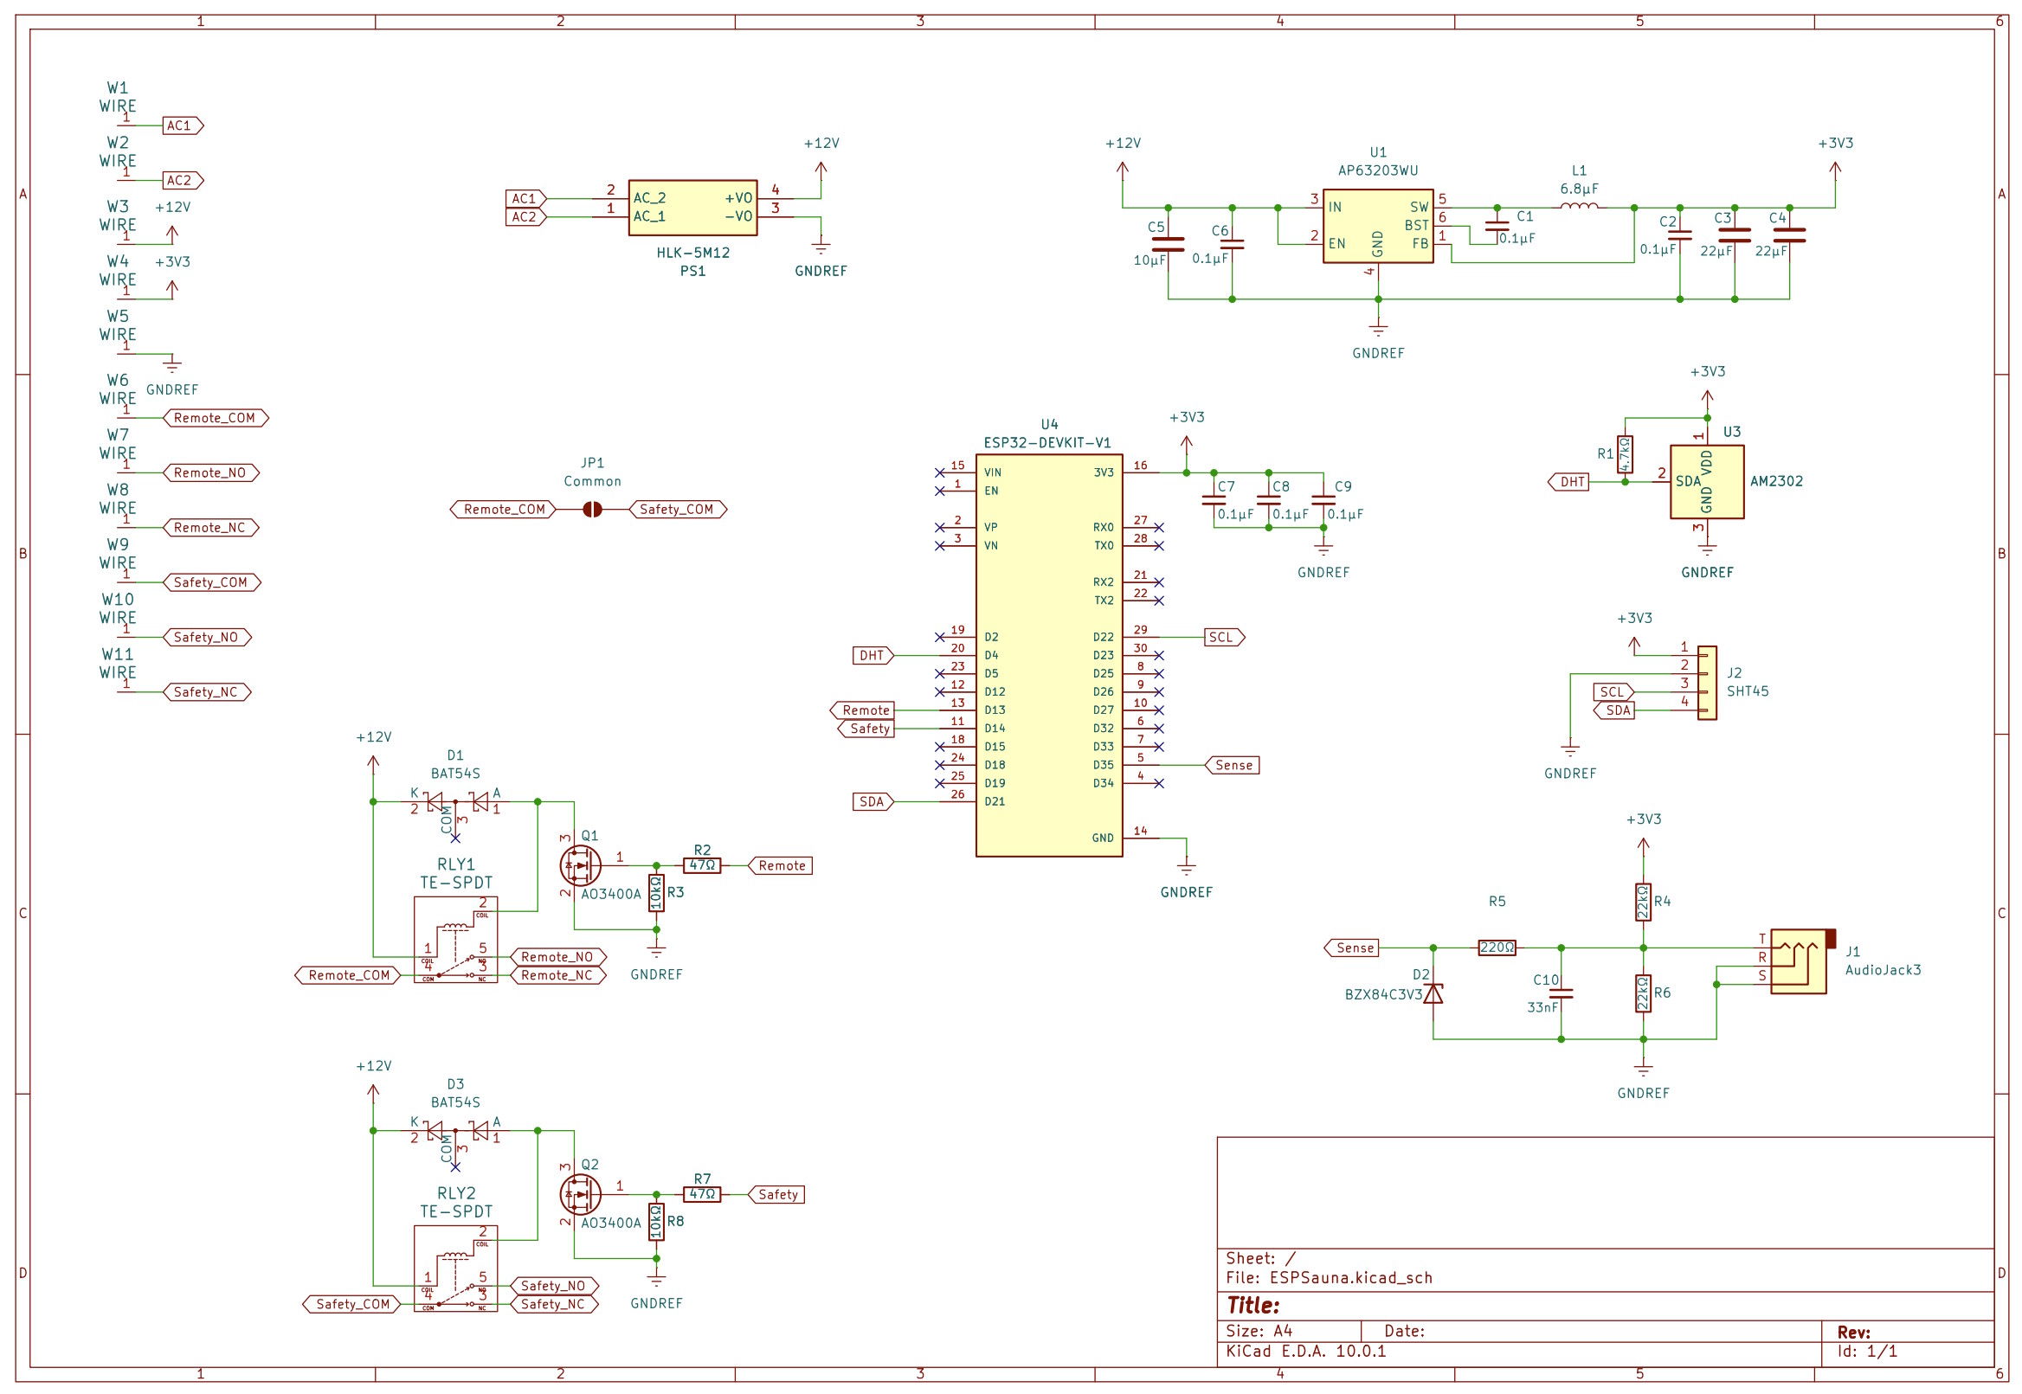Select the R6 22kΩ resistor symbol
Image resolution: width=2022 pixels, height=1394 pixels.
[x=1643, y=993]
